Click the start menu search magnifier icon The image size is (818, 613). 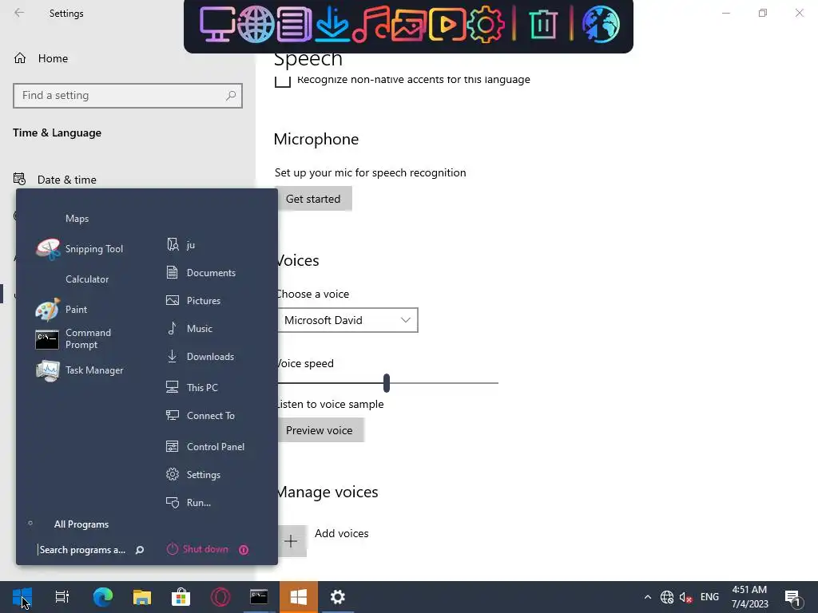(x=140, y=550)
